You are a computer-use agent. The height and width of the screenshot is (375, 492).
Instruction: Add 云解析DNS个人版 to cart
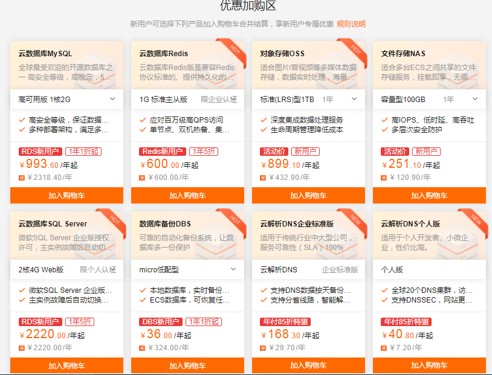429,365
